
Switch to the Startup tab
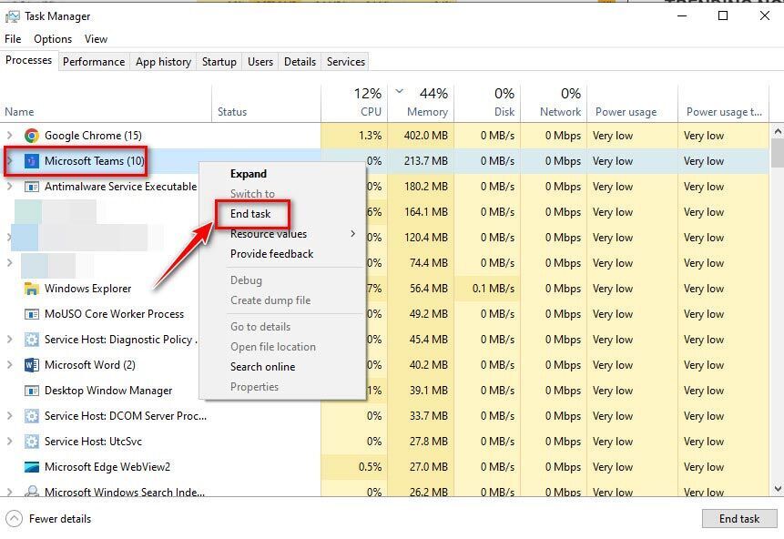[219, 62]
